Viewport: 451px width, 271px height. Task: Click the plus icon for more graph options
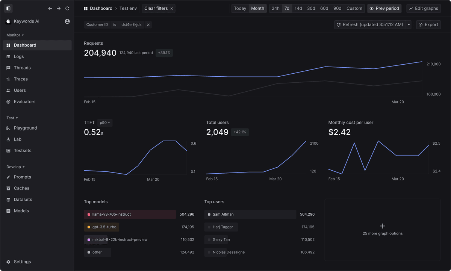[382, 226]
